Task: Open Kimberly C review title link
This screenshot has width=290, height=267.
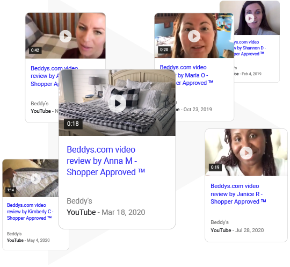Action: (x=30, y=212)
